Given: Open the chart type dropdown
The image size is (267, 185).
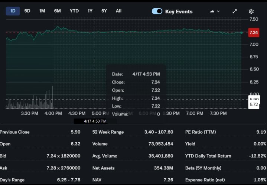Looking at the screenshot, I should tap(215, 11).
